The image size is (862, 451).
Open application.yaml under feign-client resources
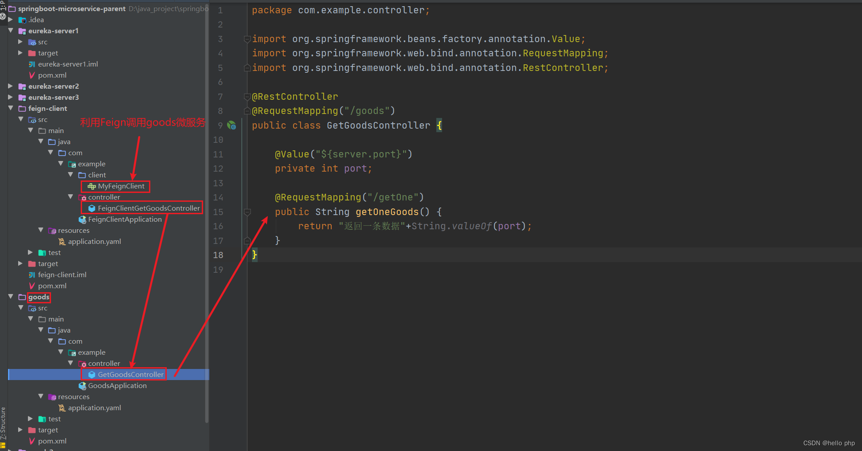(94, 242)
